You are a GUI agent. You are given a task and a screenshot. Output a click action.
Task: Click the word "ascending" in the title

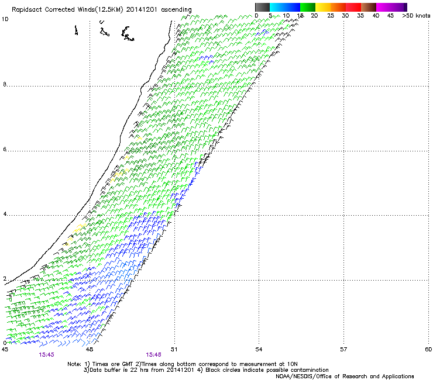coord(176,10)
